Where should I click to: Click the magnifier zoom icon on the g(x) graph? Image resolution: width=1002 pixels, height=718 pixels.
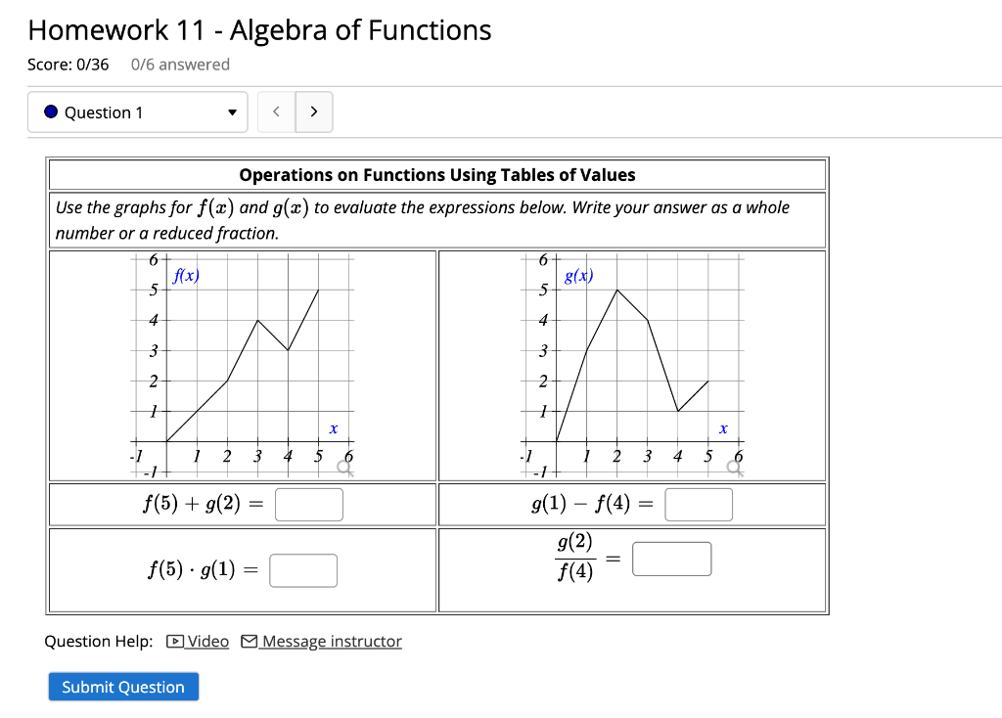tap(734, 469)
